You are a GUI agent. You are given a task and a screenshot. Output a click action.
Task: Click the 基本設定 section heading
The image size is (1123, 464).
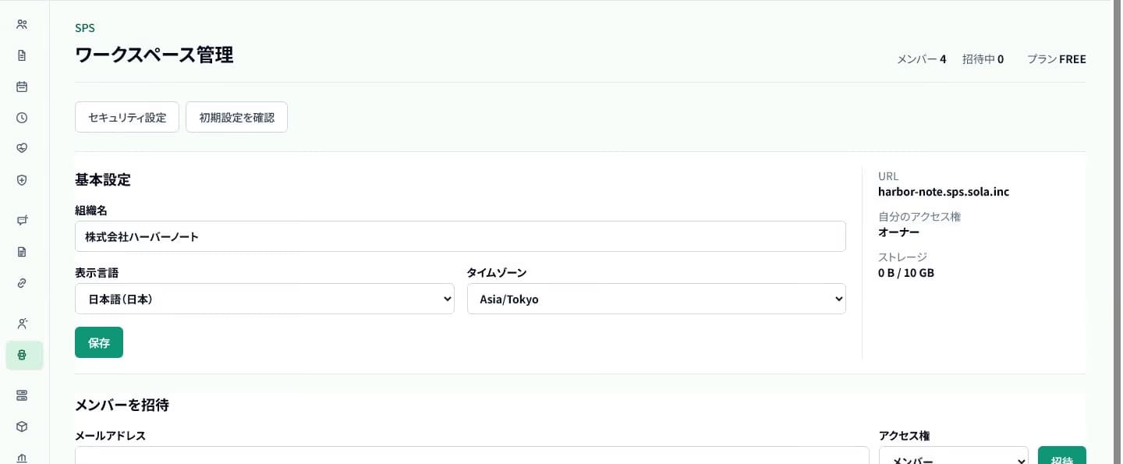pyautogui.click(x=103, y=180)
